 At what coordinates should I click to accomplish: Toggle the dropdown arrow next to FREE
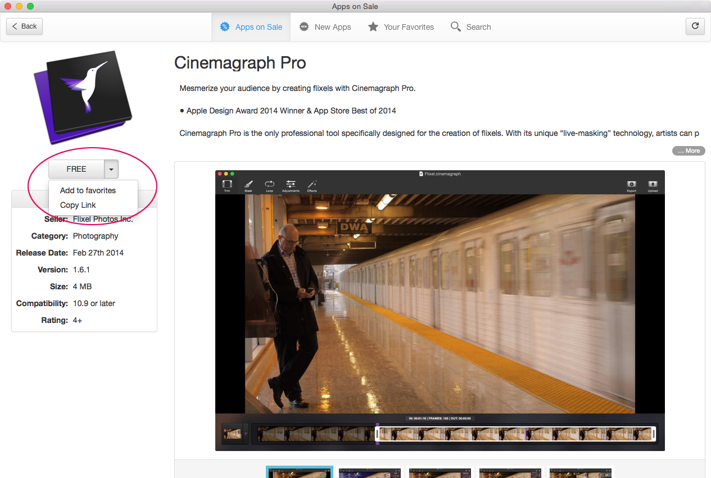pyautogui.click(x=111, y=169)
